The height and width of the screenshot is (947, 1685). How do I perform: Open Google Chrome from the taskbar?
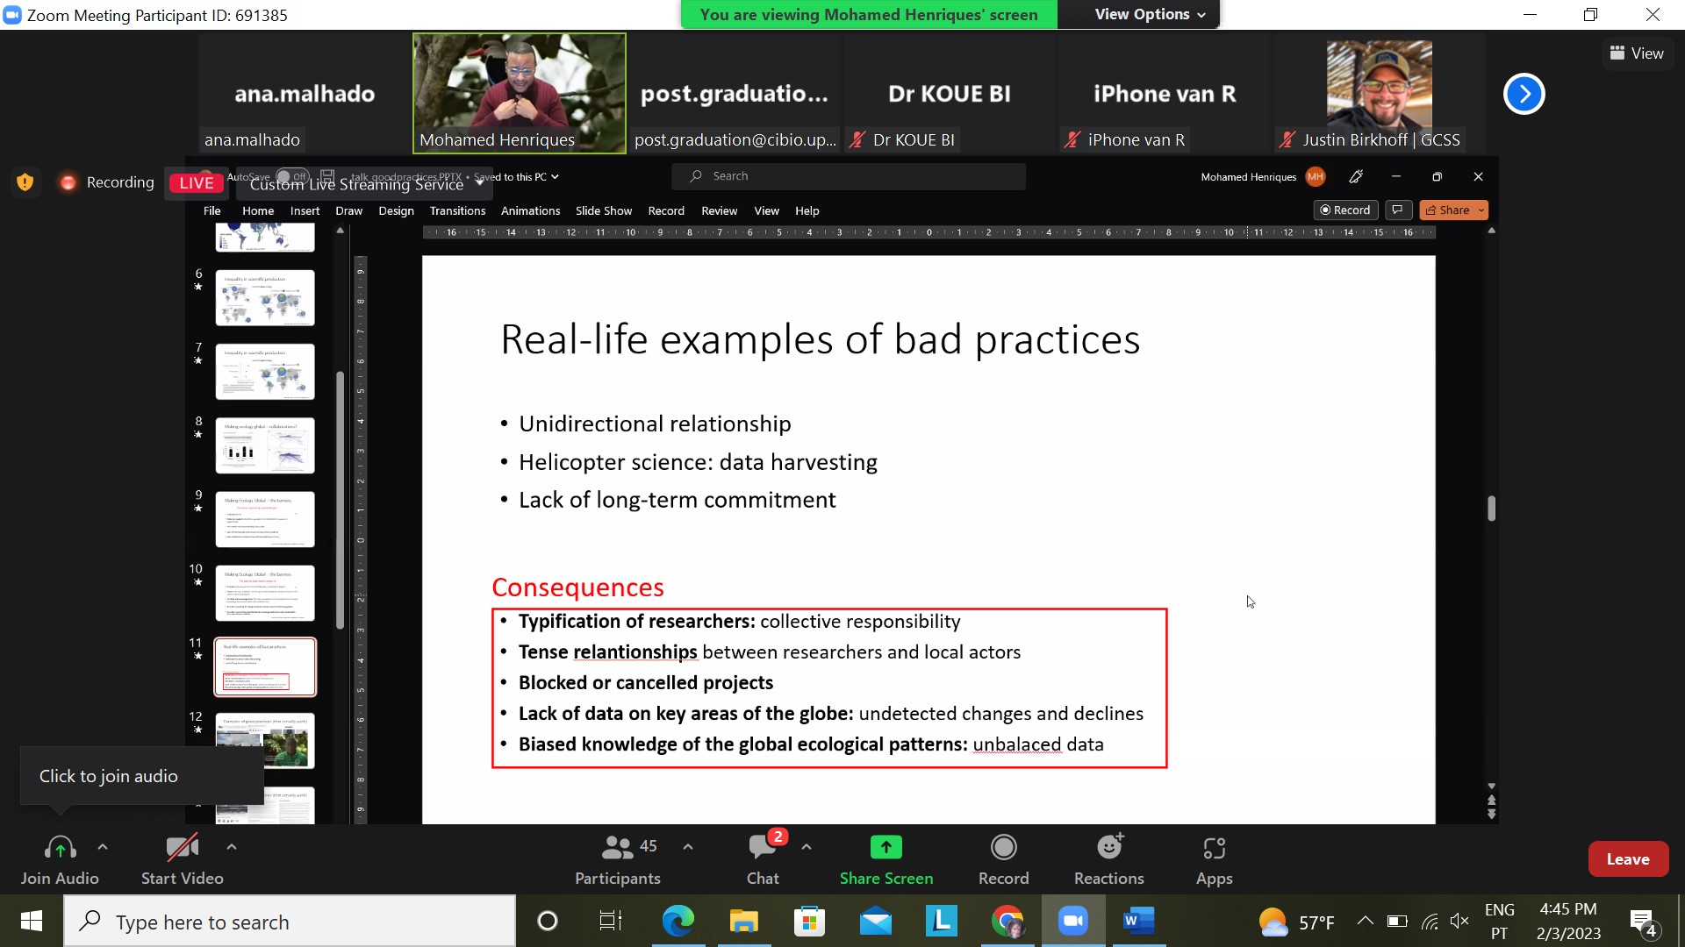tap(1007, 921)
